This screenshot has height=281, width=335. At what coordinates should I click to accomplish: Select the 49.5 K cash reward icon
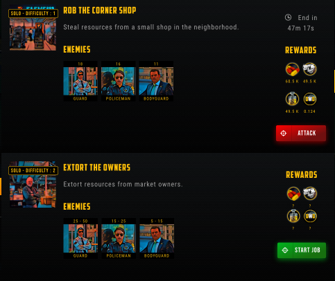click(x=309, y=69)
